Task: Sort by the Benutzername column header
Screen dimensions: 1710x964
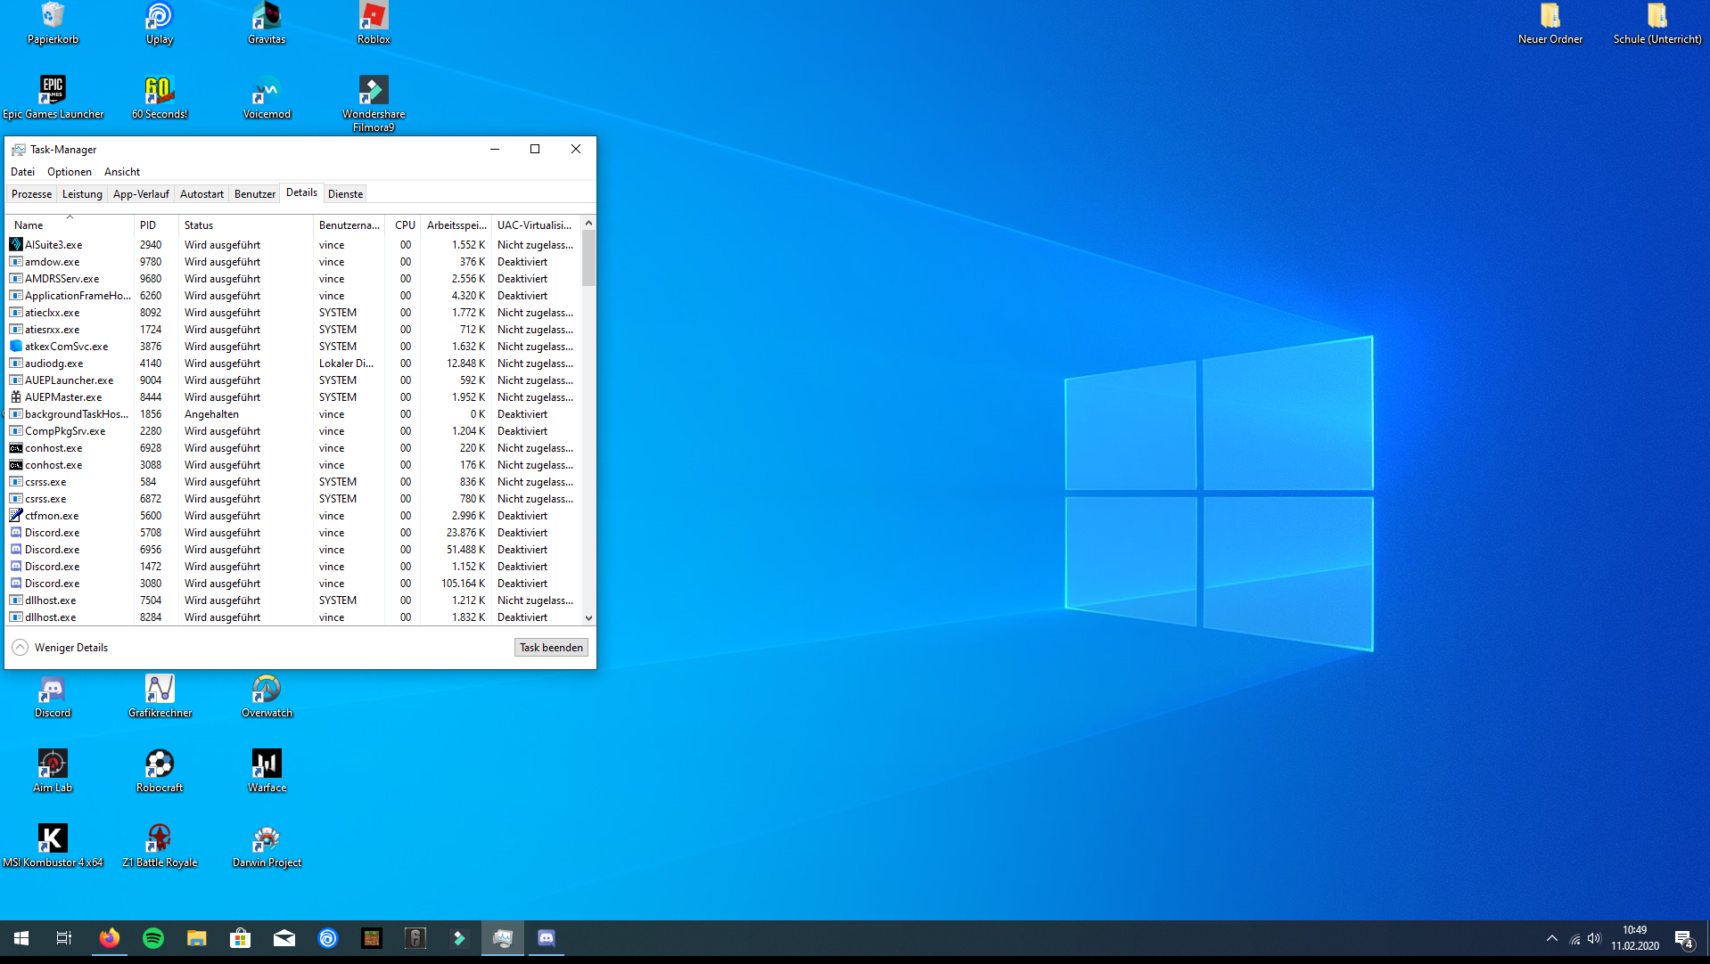Action: coord(349,225)
